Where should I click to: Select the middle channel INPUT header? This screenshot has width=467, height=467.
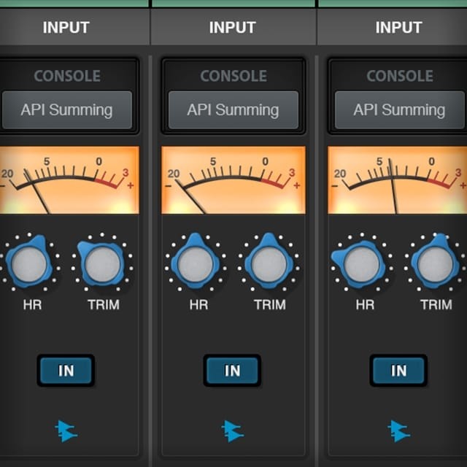(233, 28)
